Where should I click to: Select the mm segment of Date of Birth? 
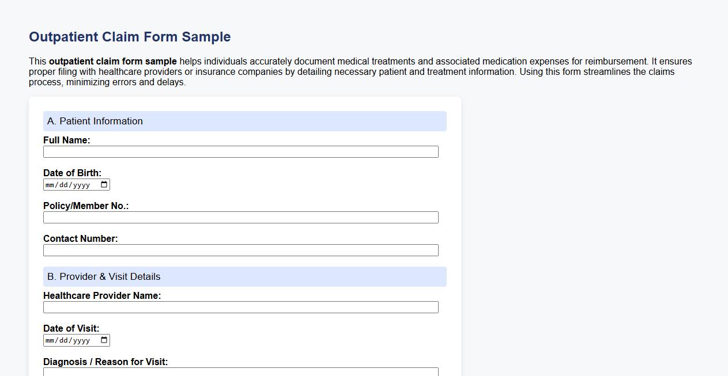pyautogui.click(x=50, y=184)
